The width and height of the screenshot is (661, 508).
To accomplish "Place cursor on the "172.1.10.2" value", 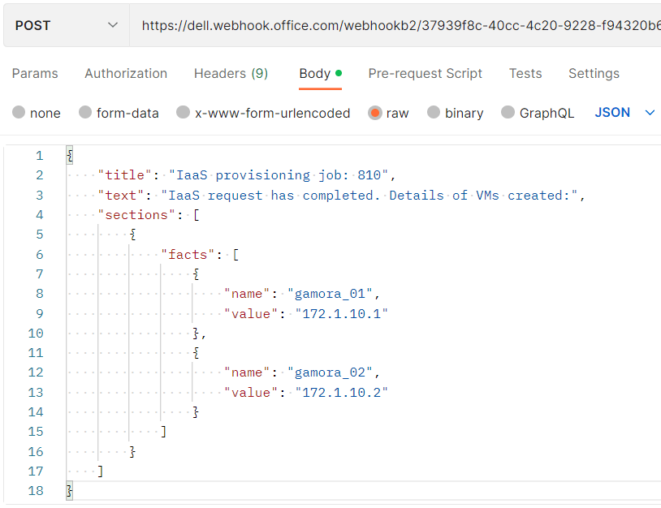I will click(341, 393).
